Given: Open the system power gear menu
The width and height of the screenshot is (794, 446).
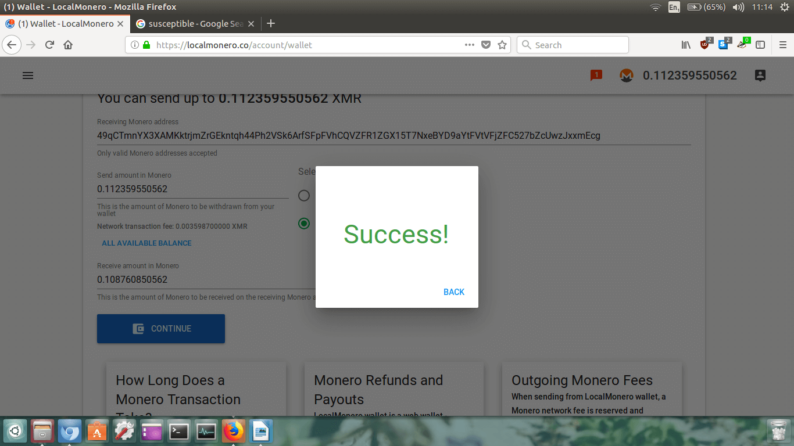Looking at the screenshot, I should point(784,7).
